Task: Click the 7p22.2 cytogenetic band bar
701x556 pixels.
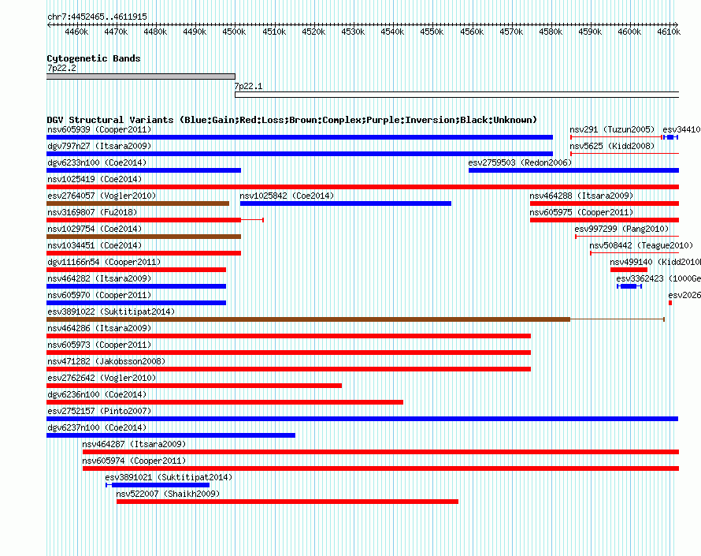Action: pos(141,76)
